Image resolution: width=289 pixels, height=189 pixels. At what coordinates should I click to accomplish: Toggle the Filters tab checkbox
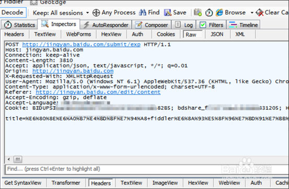[203, 24]
